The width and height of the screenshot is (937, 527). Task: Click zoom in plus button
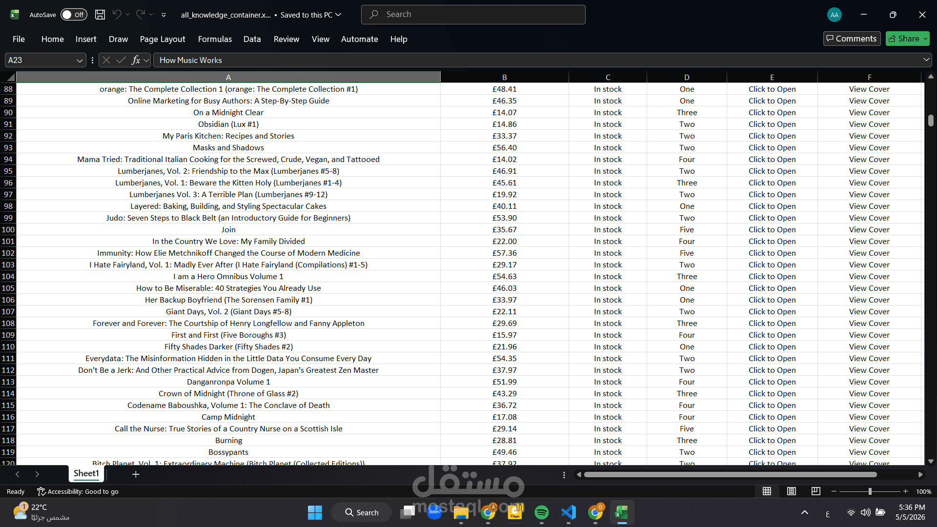pyautogui.click(x=905, y=491)
